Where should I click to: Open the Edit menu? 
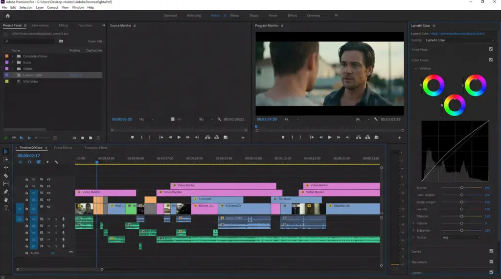(13, 7)
